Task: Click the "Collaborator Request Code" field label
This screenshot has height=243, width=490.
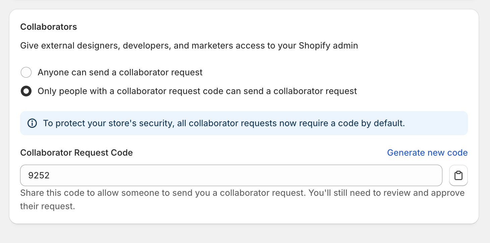Action: click(x=76, y=153)
